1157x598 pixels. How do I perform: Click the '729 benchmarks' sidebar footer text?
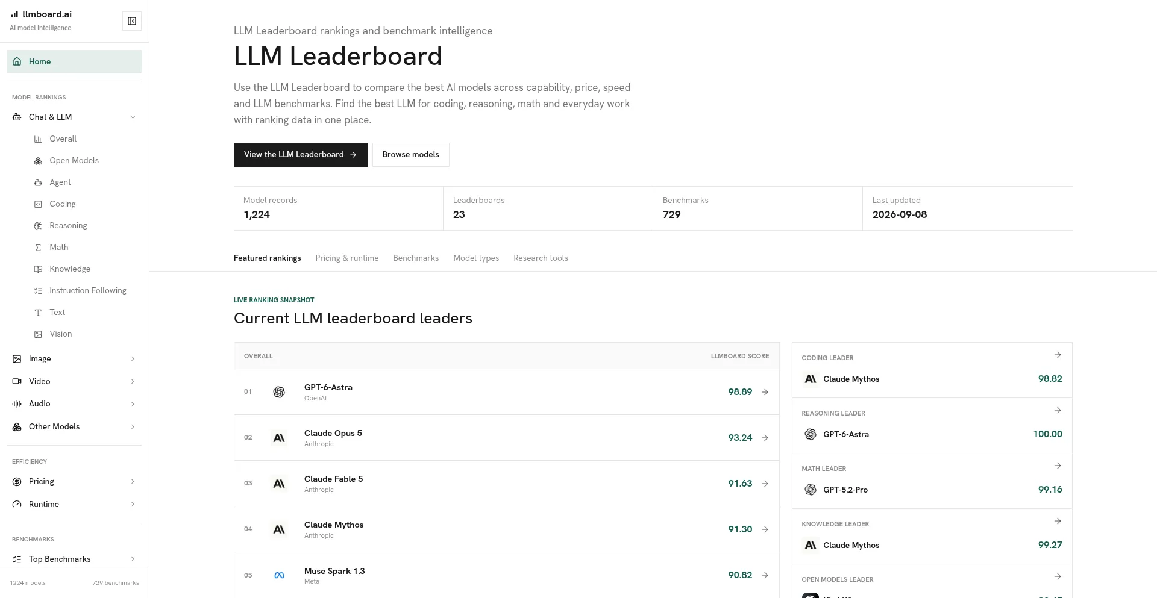point(116,583)
